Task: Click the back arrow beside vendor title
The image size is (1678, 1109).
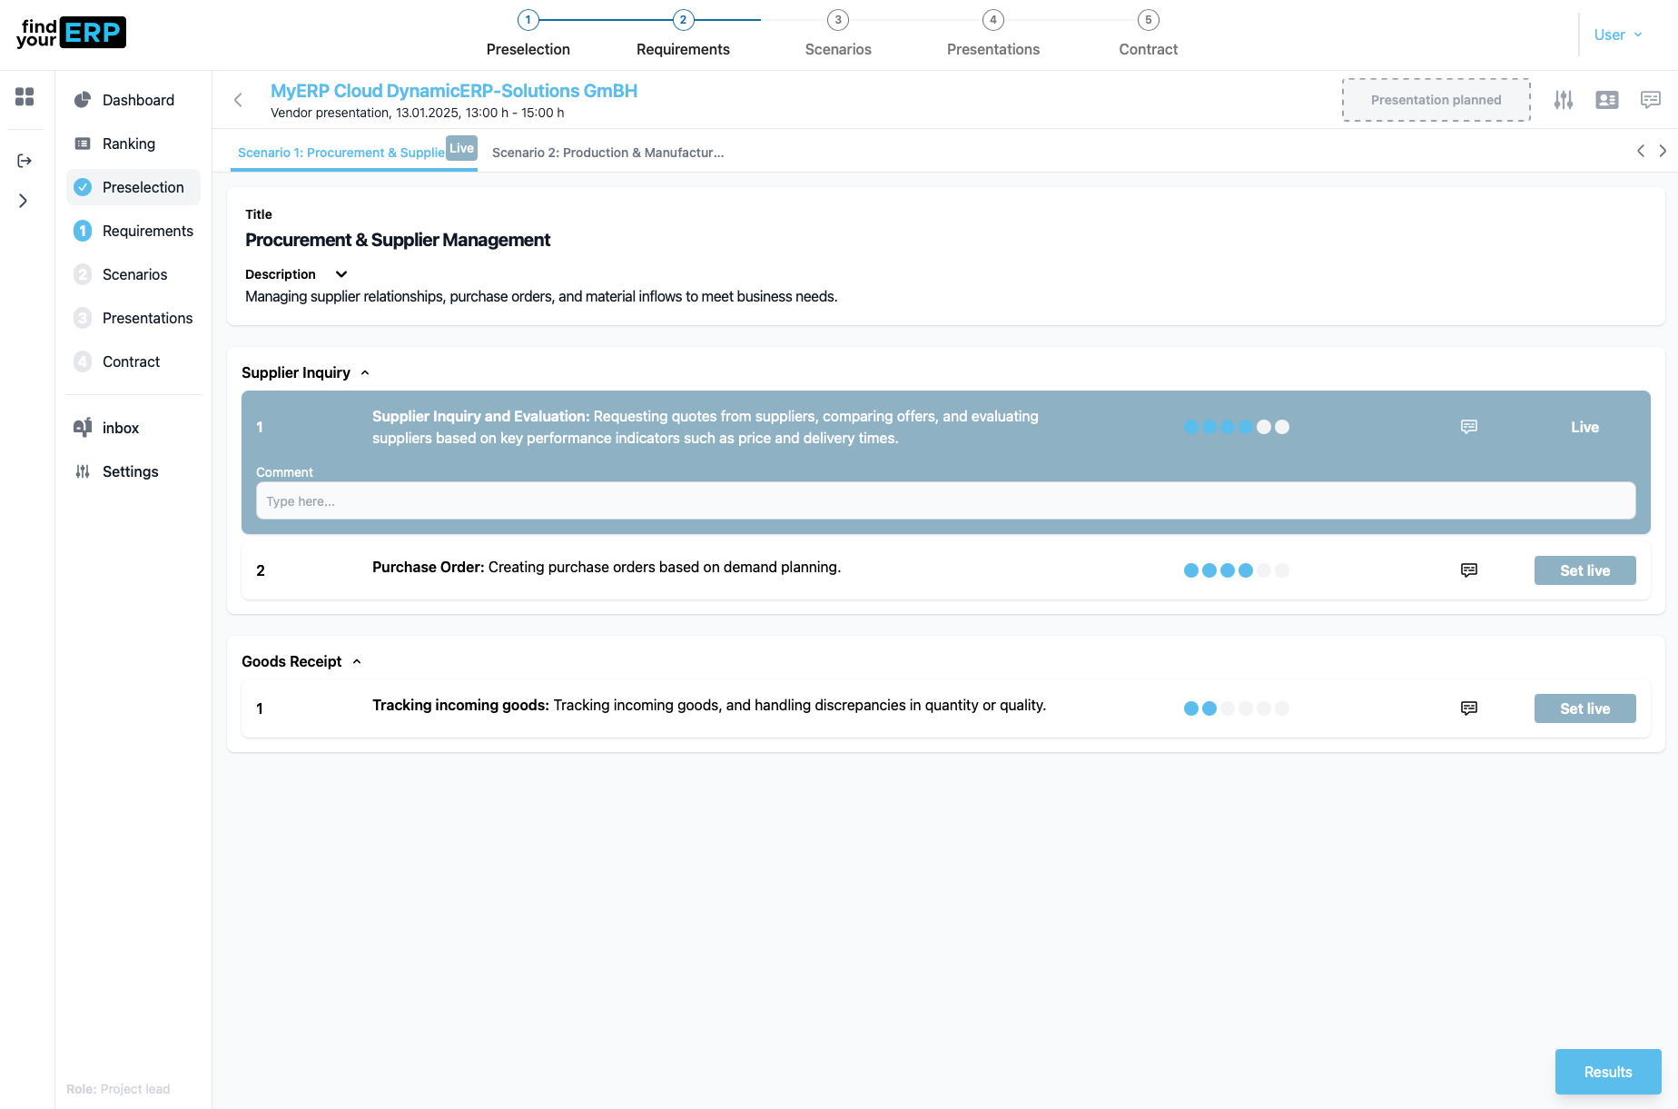Action: pyautogui.click(x=238, y=100)
